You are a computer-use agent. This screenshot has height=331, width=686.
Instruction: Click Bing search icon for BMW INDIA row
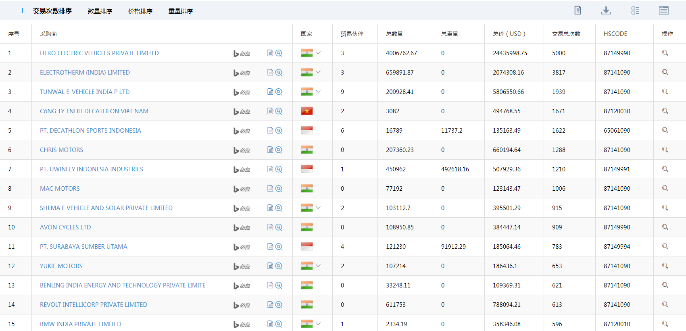tap(242, 324)
